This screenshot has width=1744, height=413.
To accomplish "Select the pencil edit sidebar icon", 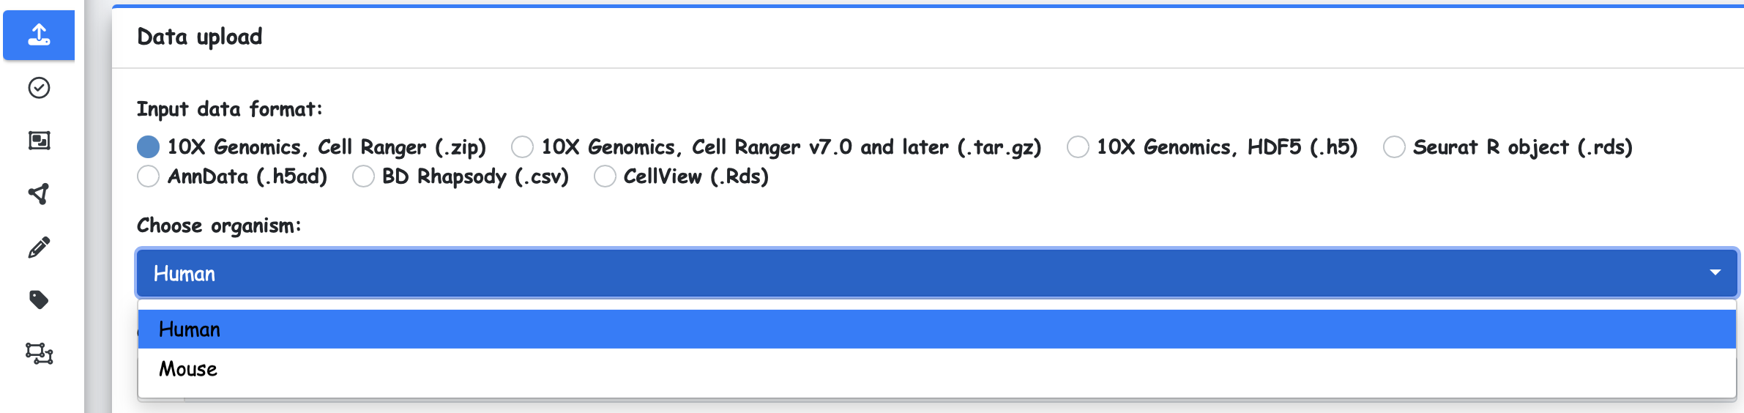I will click(39, 248).
